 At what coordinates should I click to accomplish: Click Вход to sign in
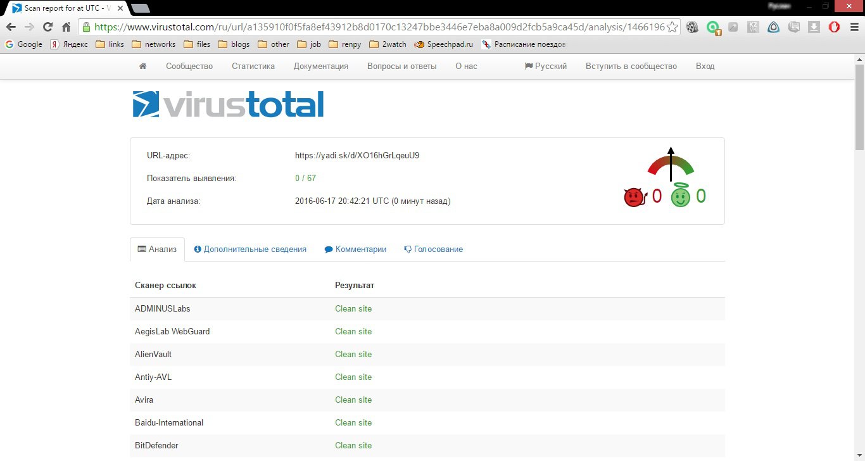tap(705, 66)
